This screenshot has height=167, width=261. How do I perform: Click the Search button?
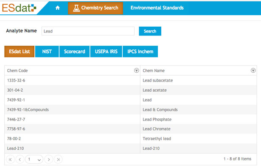(150, 31)
